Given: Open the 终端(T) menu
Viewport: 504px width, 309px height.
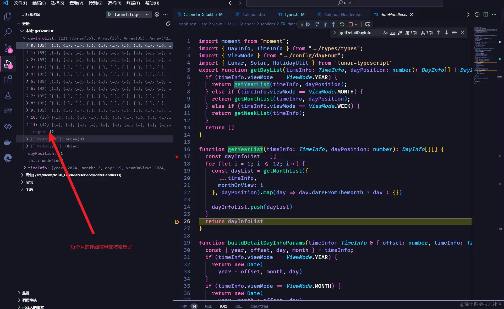Looking at the screenshot, I should pos(133,3).
